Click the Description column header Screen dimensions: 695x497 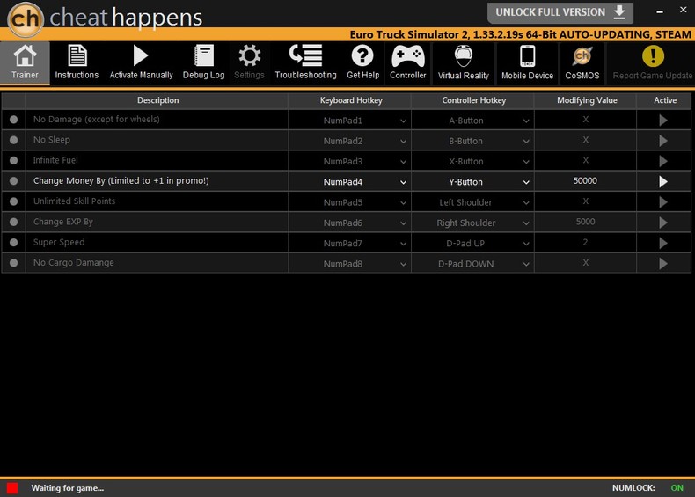click(x=157, y=100)
